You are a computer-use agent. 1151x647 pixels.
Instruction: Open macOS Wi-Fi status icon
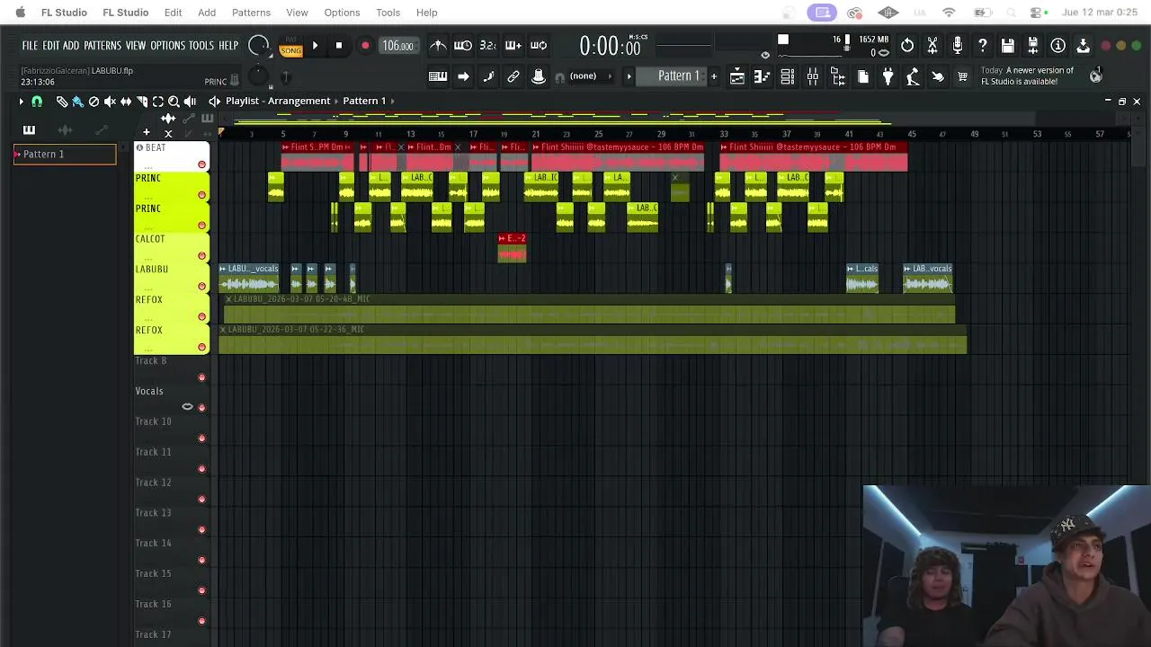pyautogui.click(x=949, y=13)
